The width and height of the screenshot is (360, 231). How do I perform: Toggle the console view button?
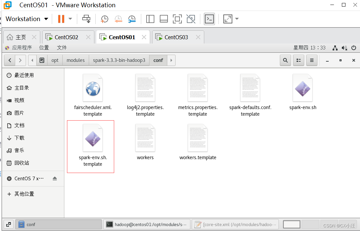click(209, 19)
